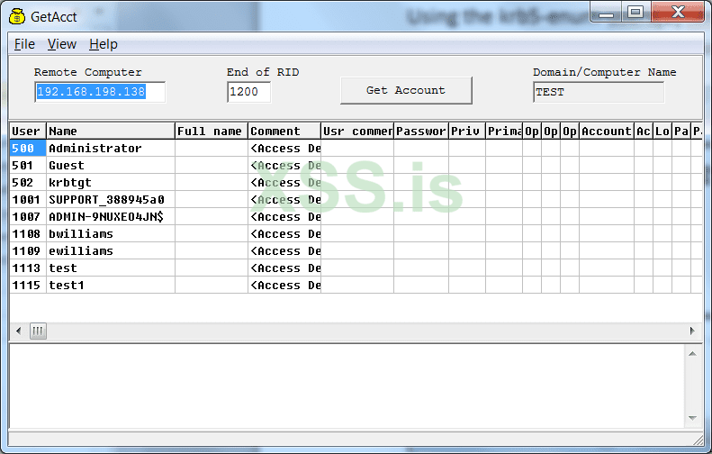Screen dimensions: 712x454
Task: Select the krbtgt name cell
Action: click(x=111, y=182)
